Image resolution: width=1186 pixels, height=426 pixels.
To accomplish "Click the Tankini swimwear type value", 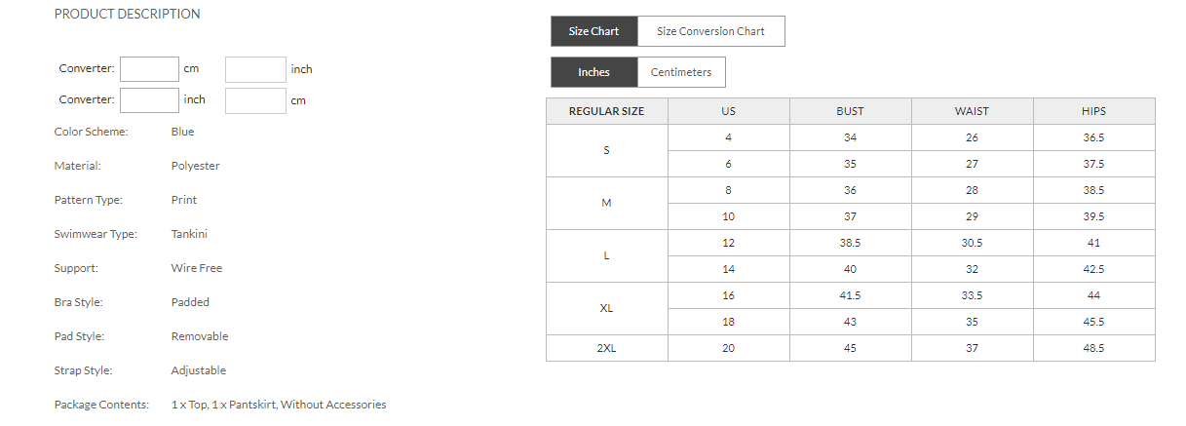I will click(189, 234).
